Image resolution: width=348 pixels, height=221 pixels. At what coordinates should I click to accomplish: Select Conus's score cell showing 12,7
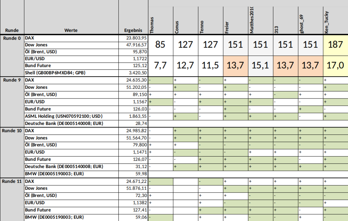tap(185, 65)
